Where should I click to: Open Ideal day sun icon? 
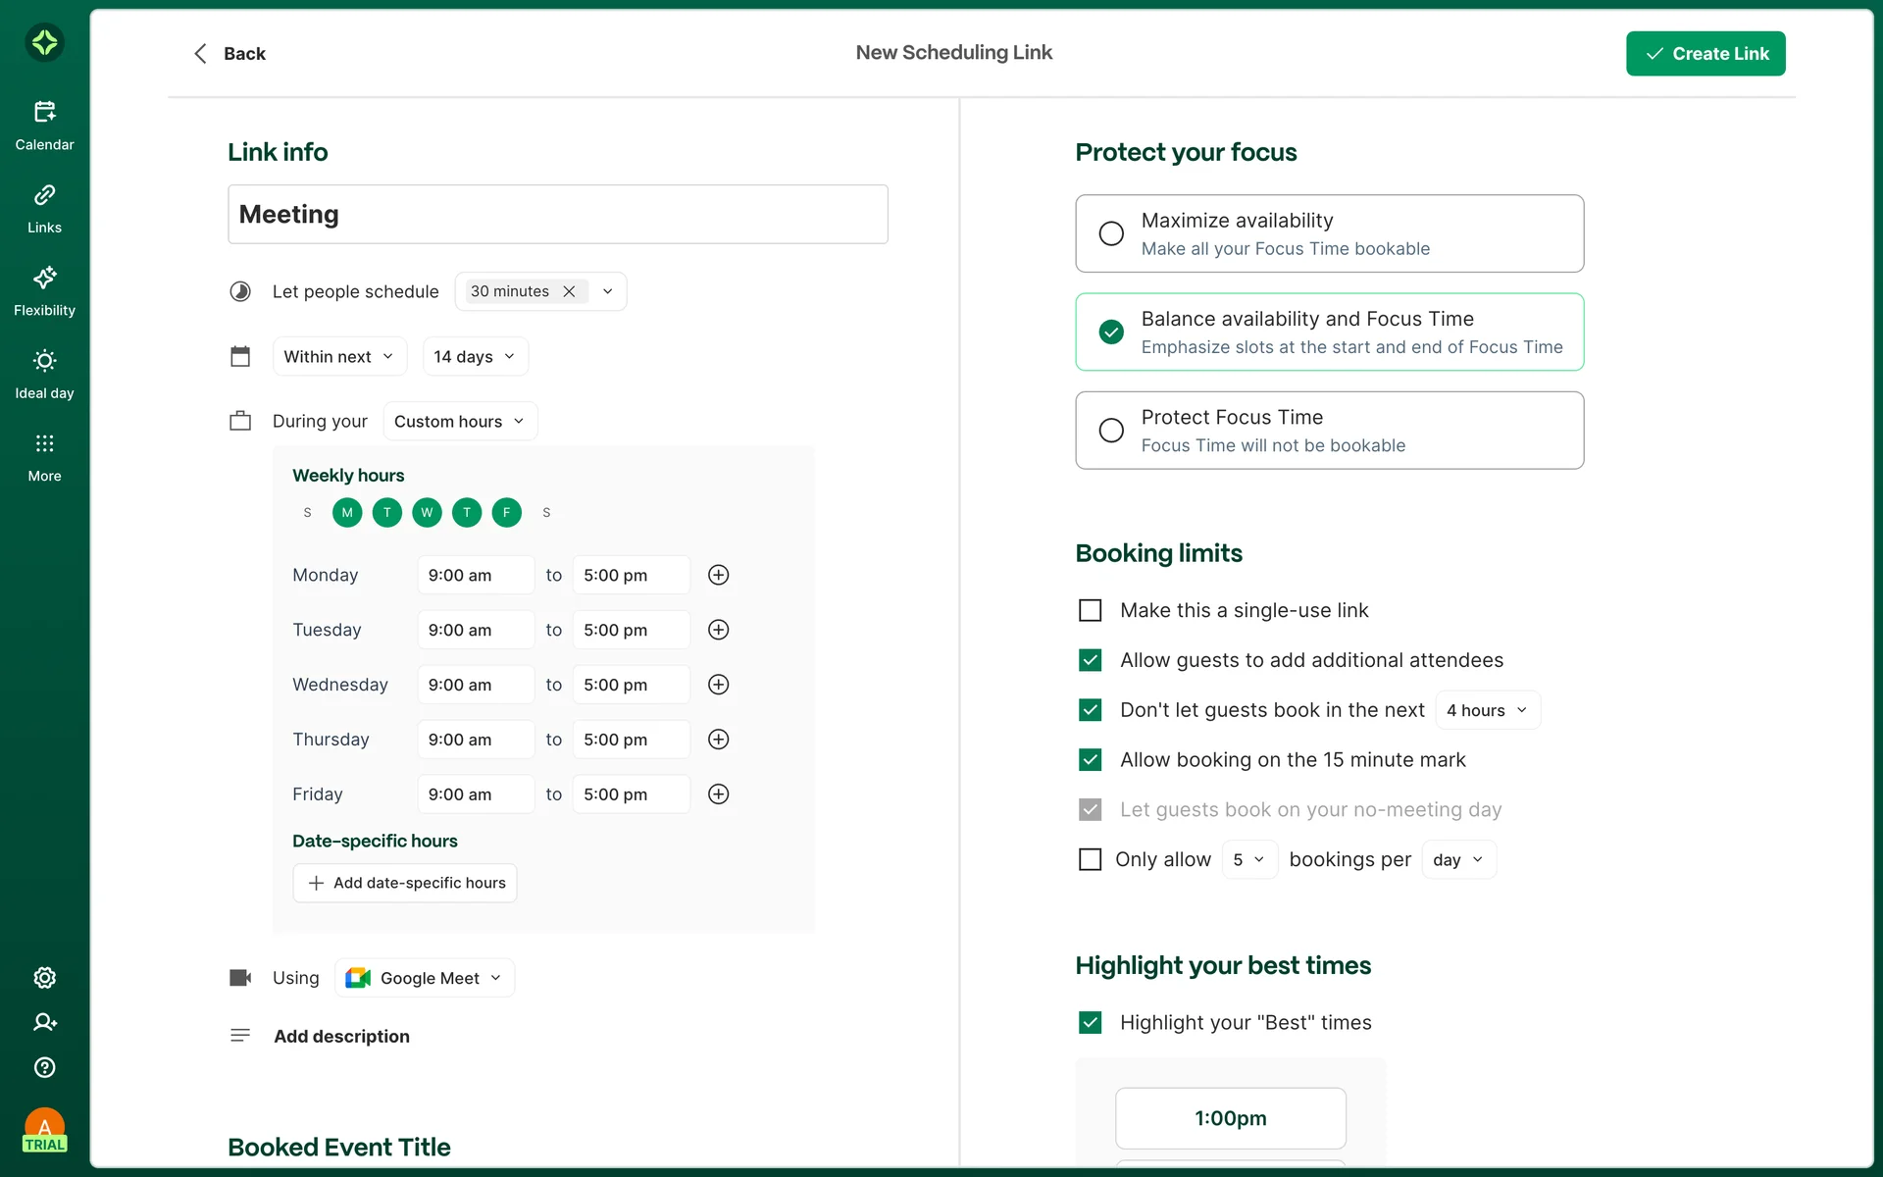tap(44, 361)
